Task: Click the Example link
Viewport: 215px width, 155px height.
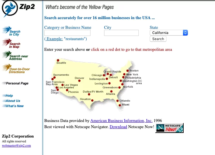Action: (54, 39)
